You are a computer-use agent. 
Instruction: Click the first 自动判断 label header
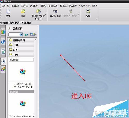21,60
